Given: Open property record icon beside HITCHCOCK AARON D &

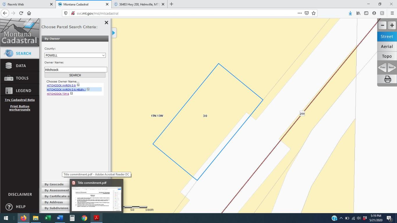Looking at the screenshot, I should 78,85.
